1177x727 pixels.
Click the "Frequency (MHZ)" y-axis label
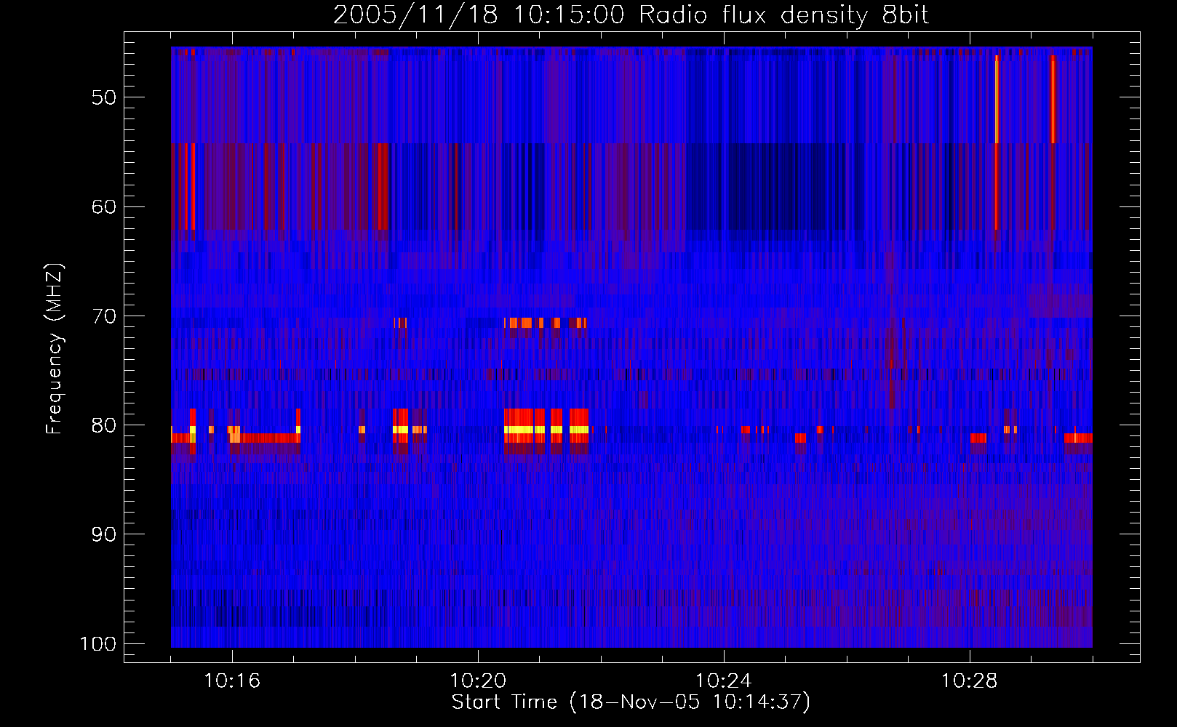[55, 349]
